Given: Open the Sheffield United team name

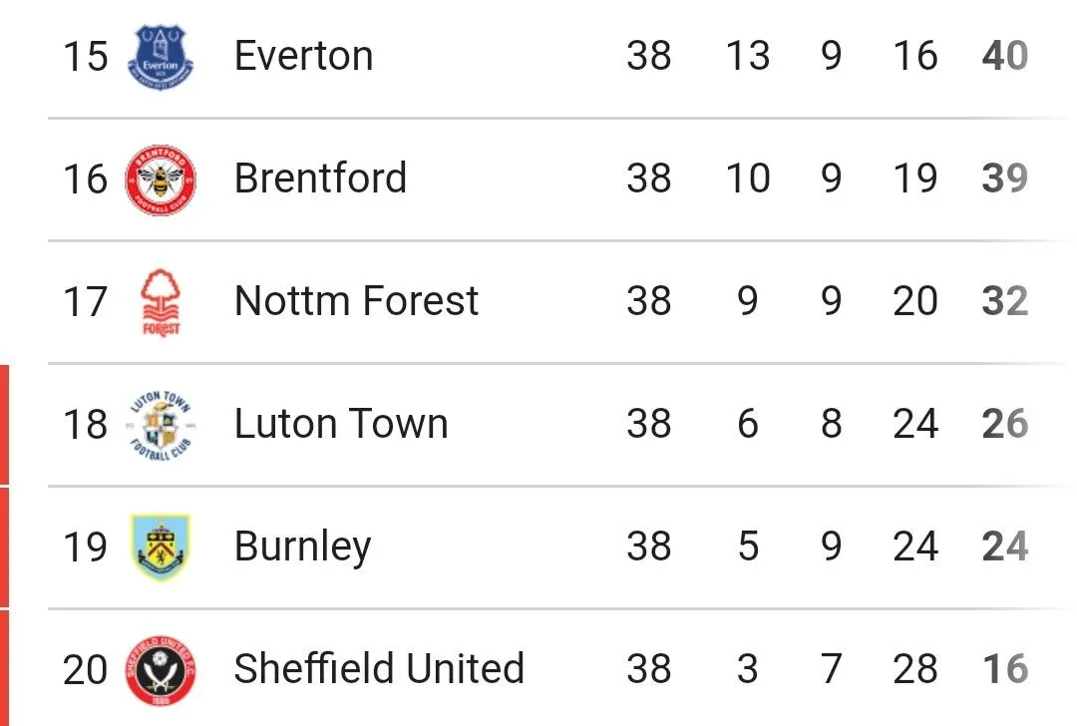Looking at the screenshot, I should 379,668.
